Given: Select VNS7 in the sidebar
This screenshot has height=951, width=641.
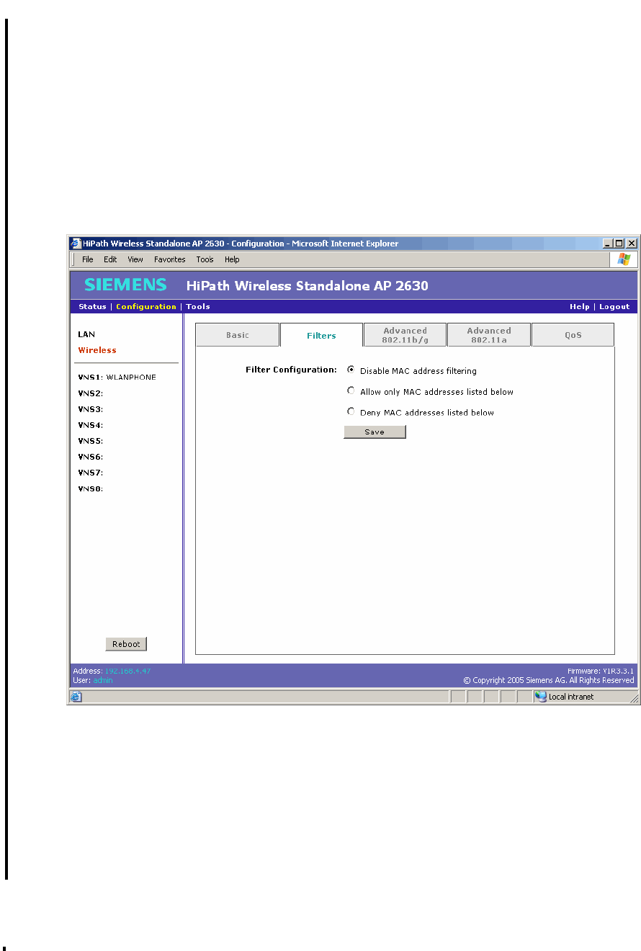Looking at the screenshot, I should 91,473.
